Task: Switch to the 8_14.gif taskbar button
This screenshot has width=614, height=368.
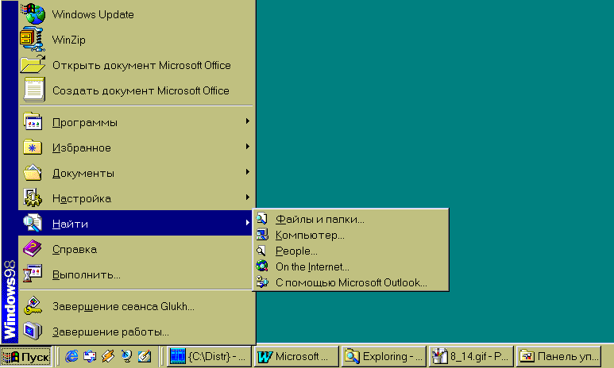Action: click(x=471, y=356)
